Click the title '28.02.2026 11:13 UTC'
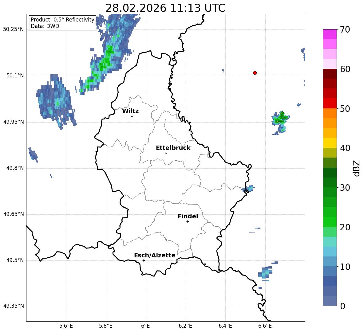Image resolution: width=364 pixels, height=332 pixels. (165, 8)
